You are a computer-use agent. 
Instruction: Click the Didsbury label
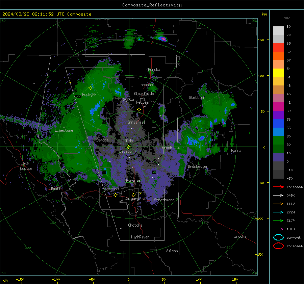(x=128, y=151)
